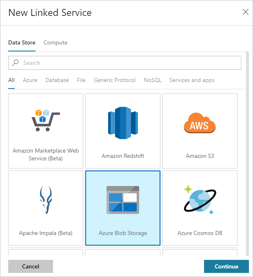Choose the Azure Cosmos DB planet icon

(200, 200)
